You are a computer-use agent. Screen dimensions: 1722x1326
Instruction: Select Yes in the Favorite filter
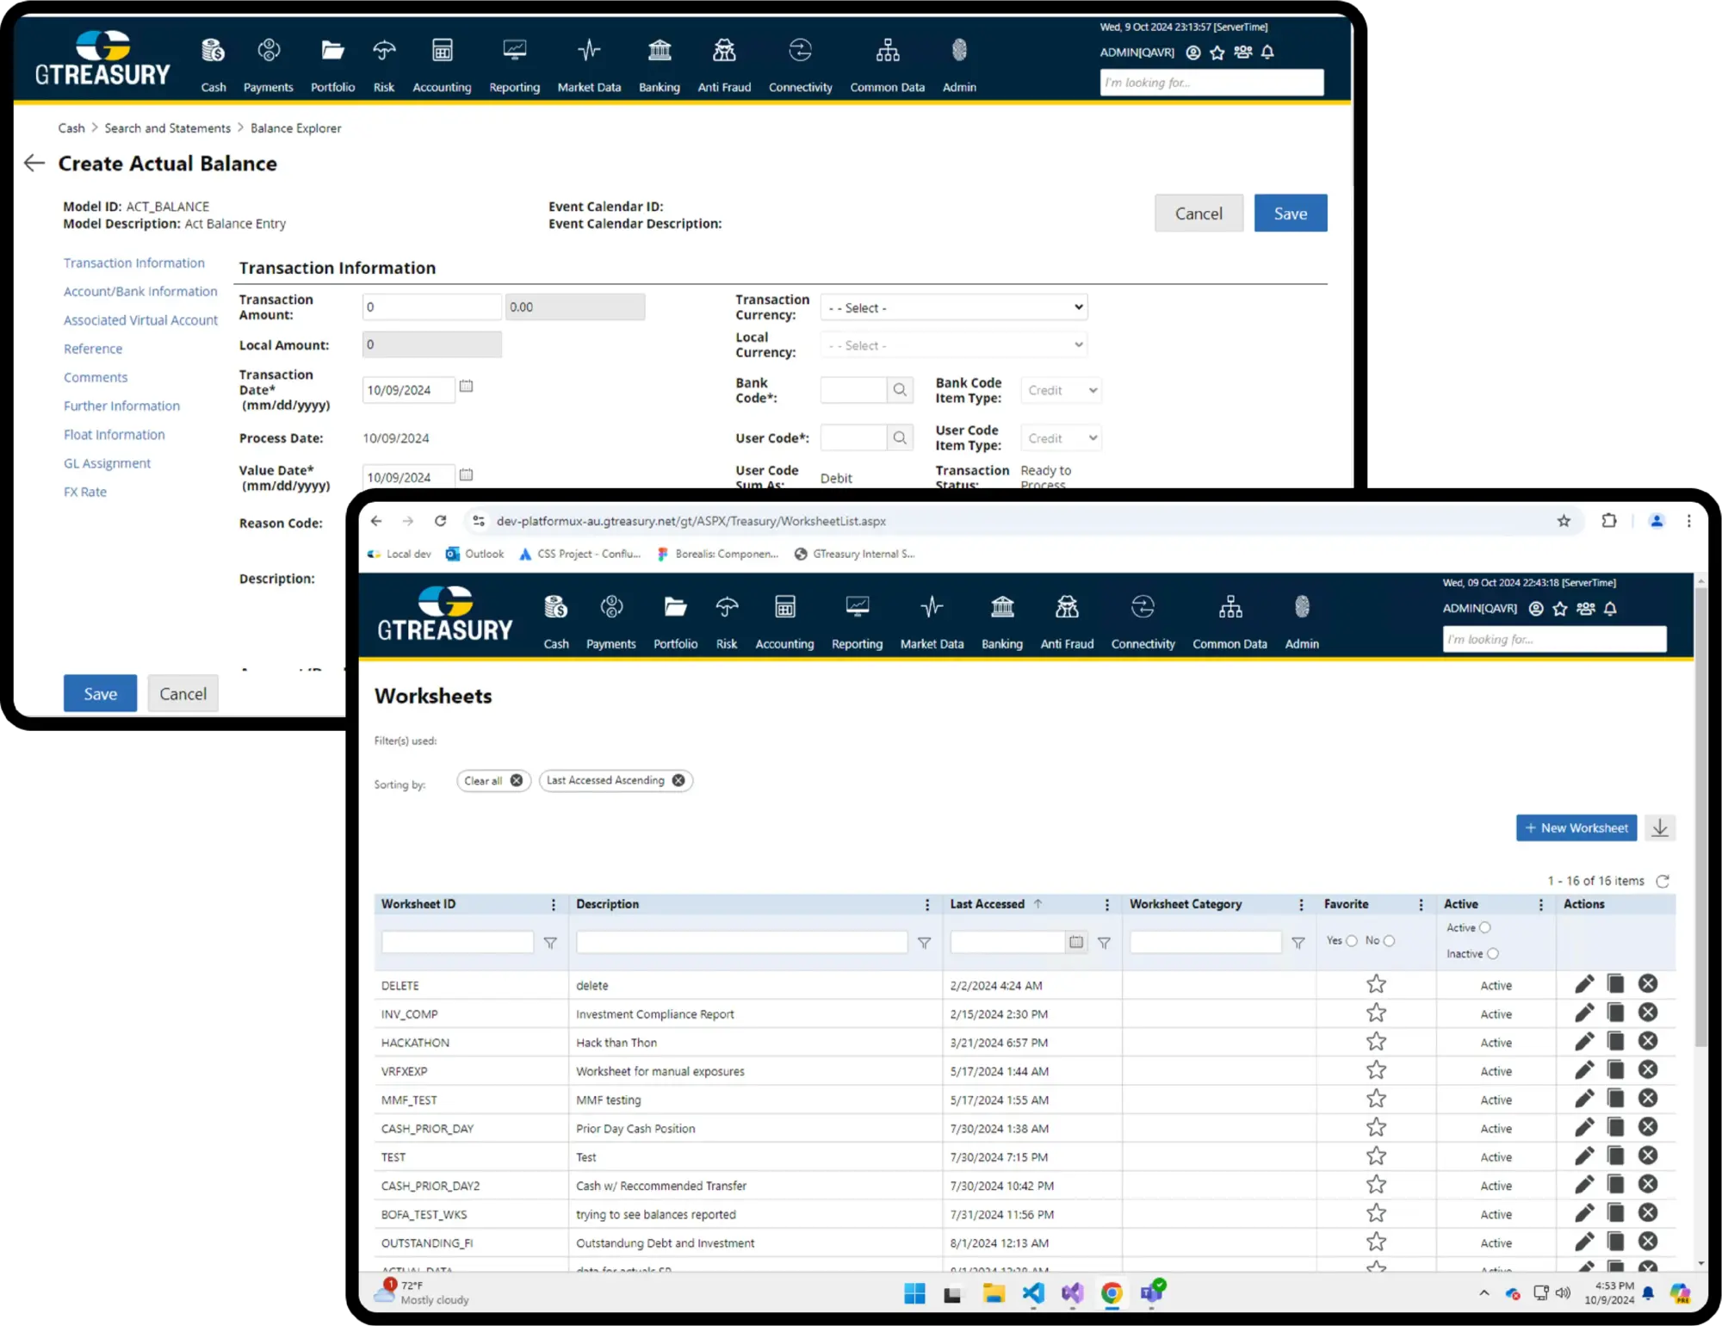1350,940
